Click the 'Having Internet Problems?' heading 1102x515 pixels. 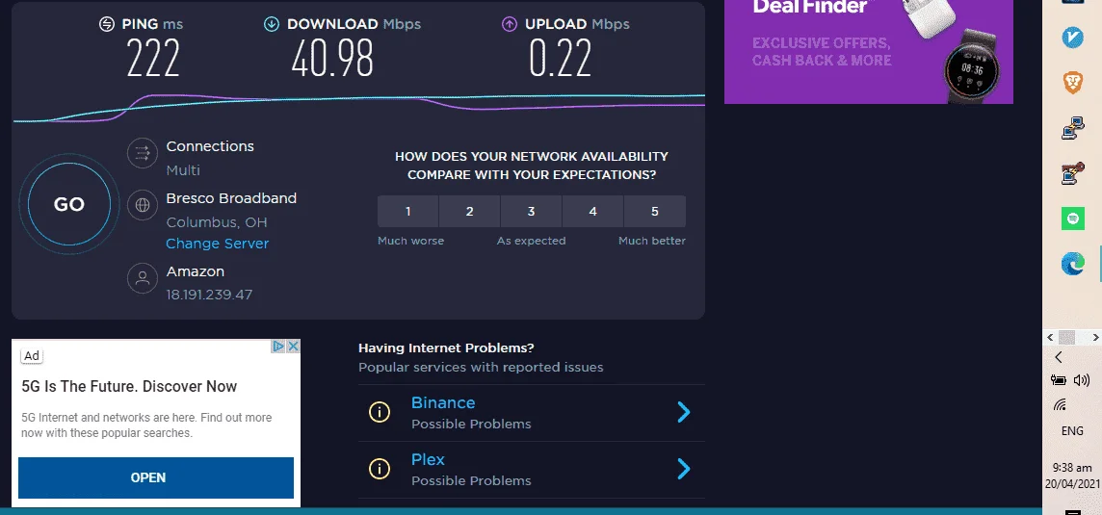coord(446,348)
